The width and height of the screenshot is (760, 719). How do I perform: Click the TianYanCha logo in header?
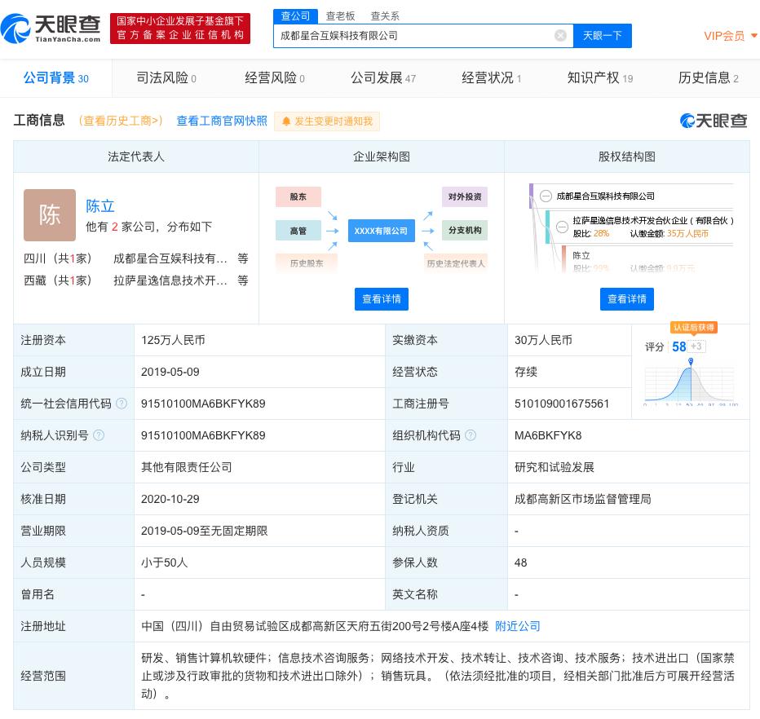point(51,29)
